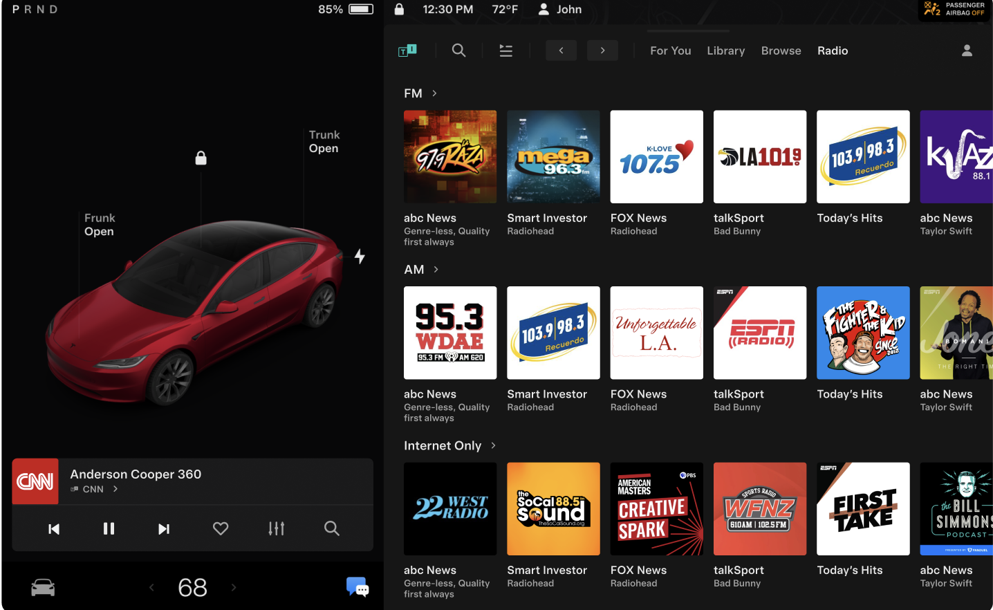Image resolution: width=993 pixels, height=610 pixels.
Task: Open the TuneIn source switcher icon
Action: point(407,50)
